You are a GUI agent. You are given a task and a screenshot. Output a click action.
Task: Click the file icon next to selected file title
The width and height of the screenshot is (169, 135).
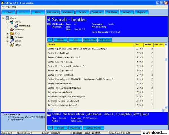coord(49,115)
